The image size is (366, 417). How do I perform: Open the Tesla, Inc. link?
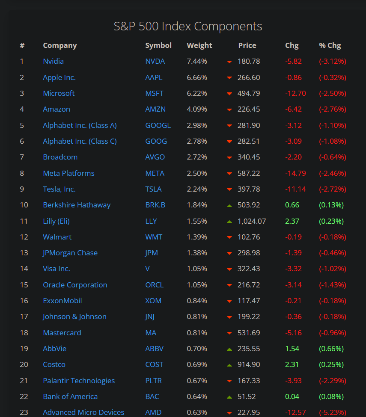(60, 189)
